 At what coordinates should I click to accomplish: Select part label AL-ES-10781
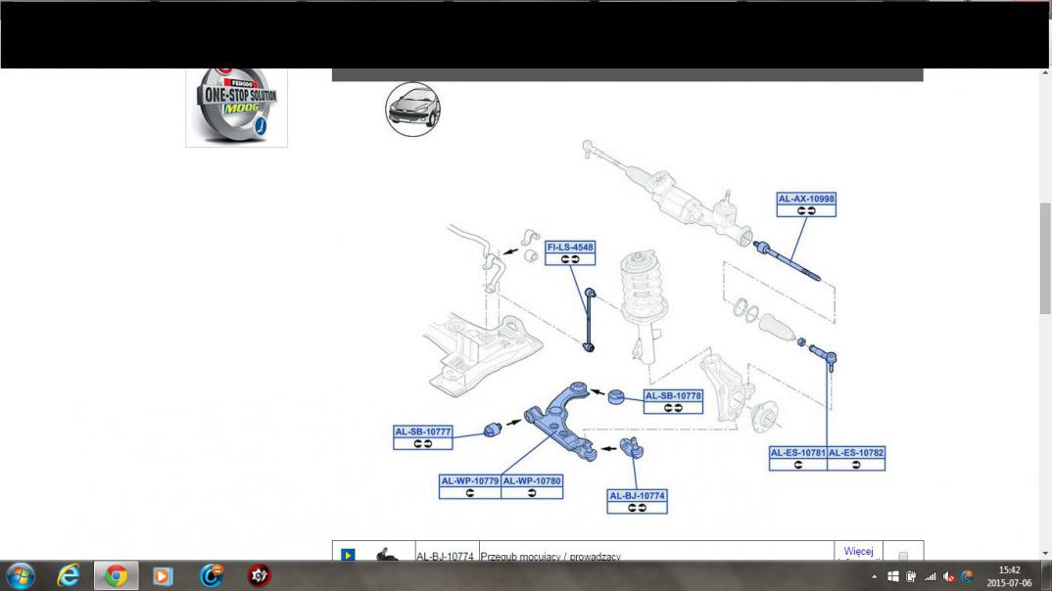click(x=797, y=452)
